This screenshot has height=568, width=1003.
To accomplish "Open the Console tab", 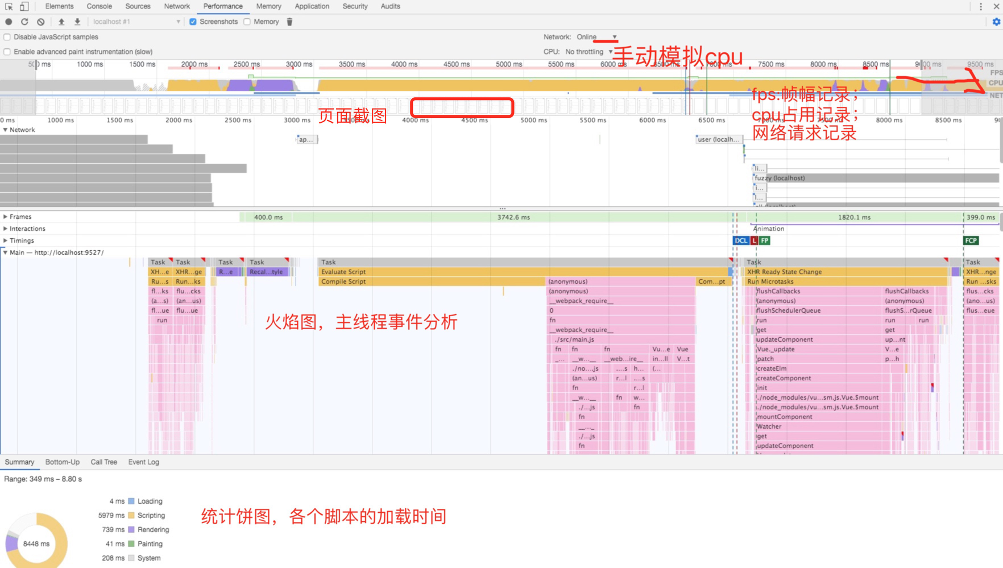I will pyautogui.click(x=100, y=6).
